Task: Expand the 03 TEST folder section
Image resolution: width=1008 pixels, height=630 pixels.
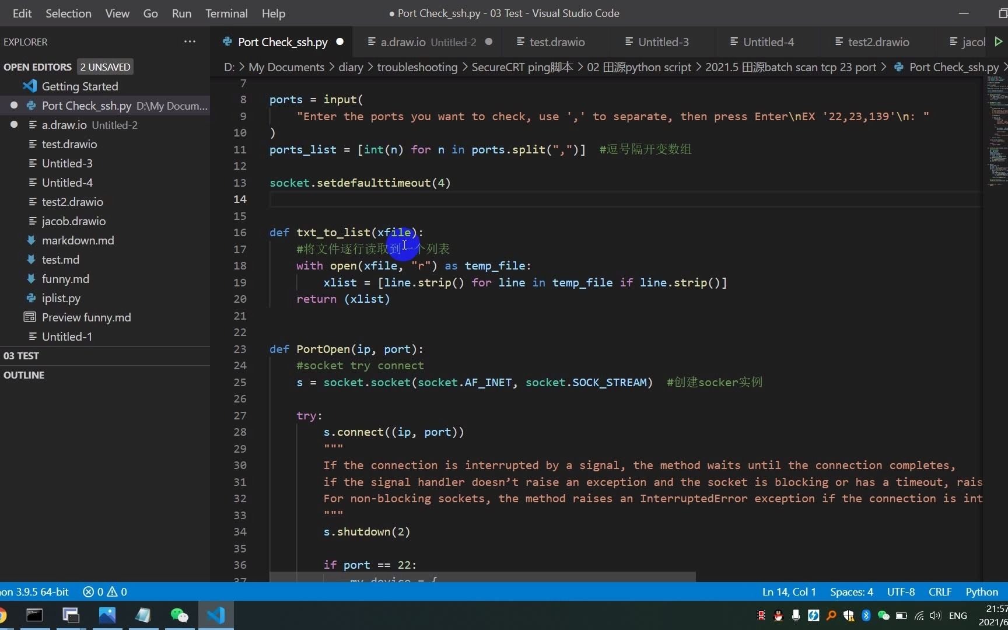Action: [22, 355]
